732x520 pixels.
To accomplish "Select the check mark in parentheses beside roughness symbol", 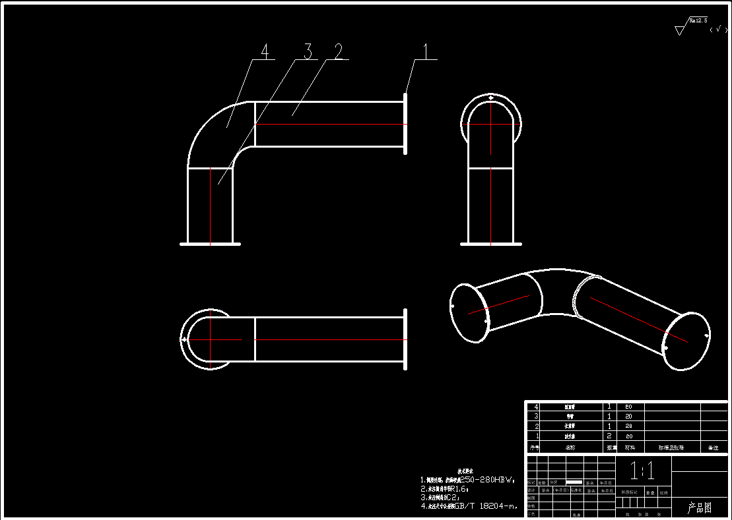I will [719, 29].
